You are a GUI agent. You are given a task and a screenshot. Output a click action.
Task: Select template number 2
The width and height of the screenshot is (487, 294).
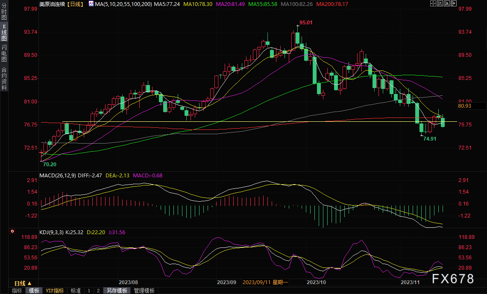tap(98, 291)
